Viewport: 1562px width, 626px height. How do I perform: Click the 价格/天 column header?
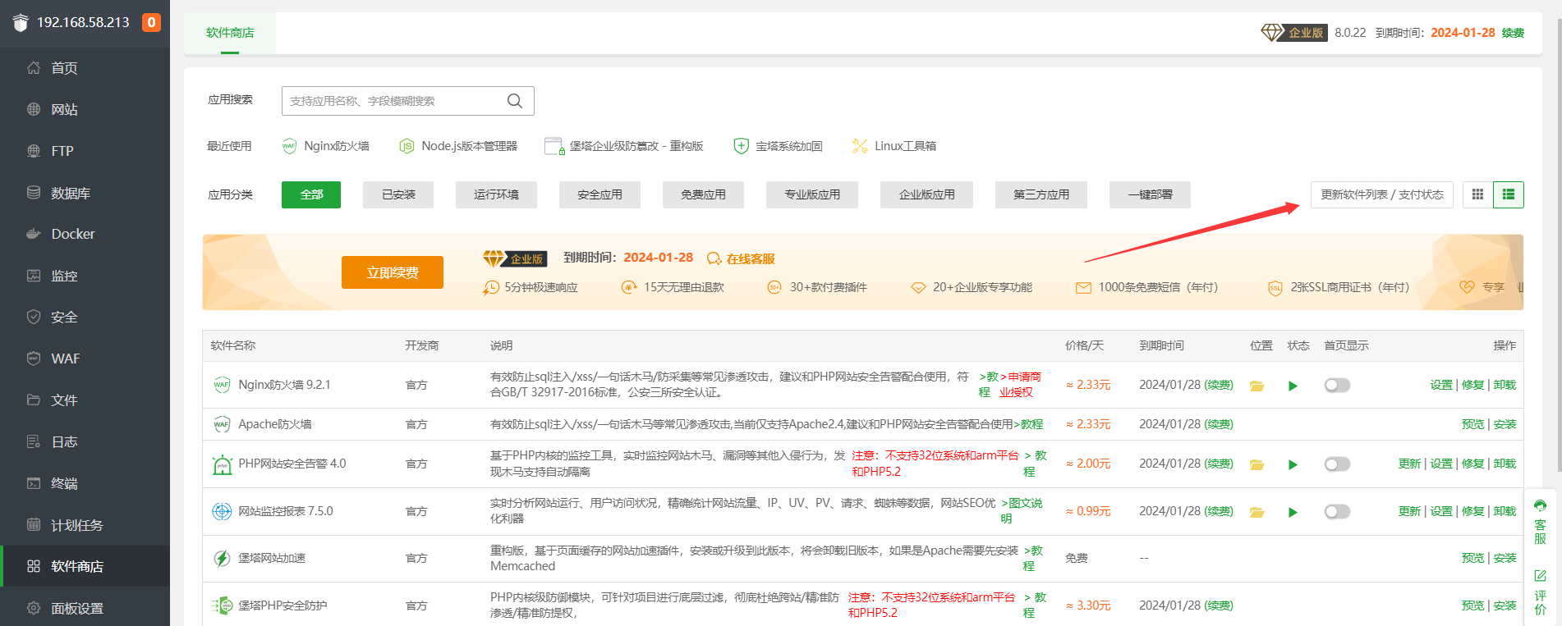point(1084,345)
